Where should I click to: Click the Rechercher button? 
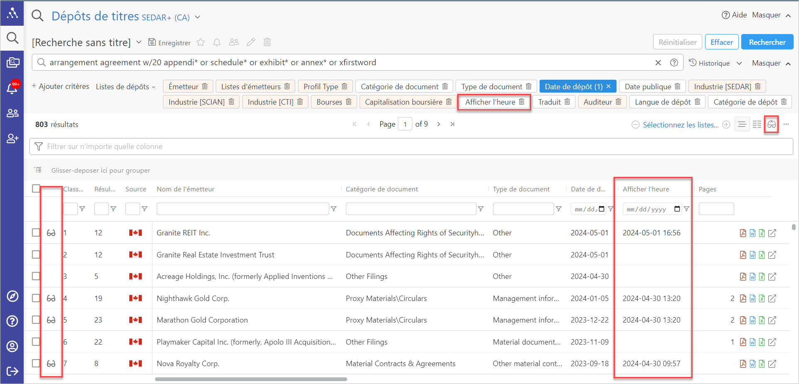(x=767, y=42)
